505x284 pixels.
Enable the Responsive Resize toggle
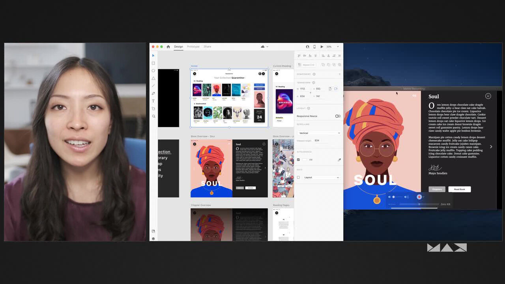pyautogui.click(x=338, y=116)
